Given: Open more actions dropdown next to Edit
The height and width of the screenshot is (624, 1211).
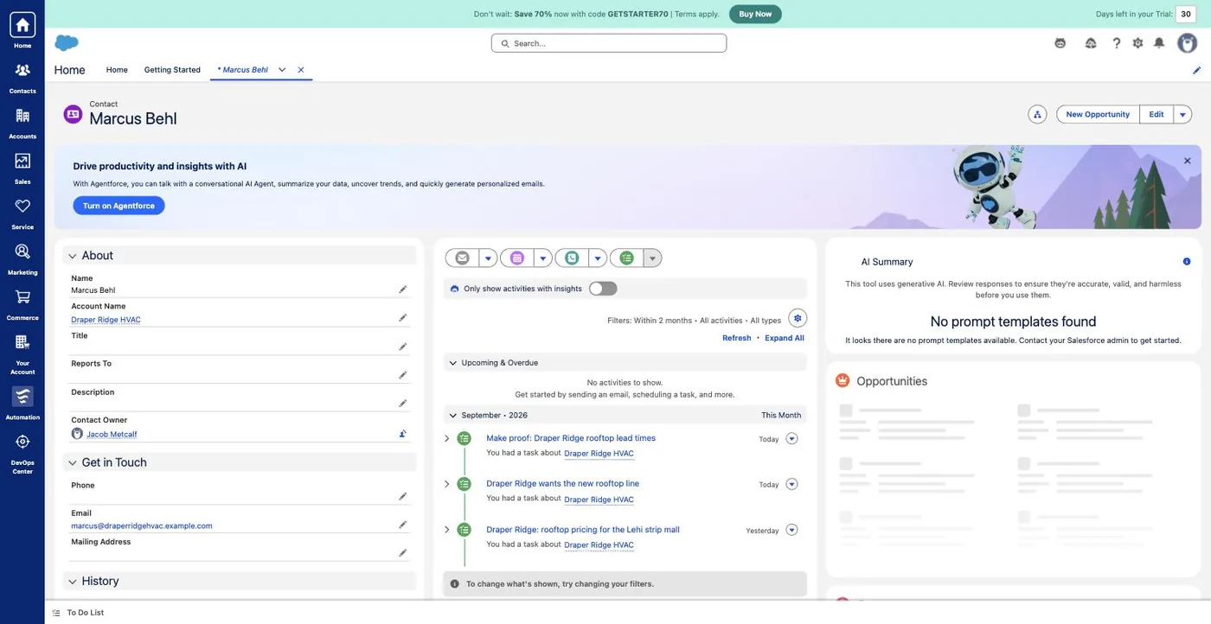Looking at the screenshot, I should click(1182, 114).
